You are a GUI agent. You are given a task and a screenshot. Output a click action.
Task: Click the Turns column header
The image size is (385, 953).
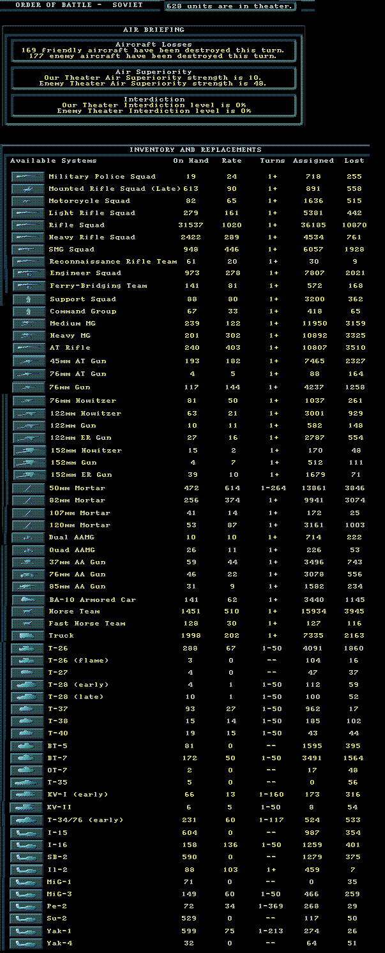point(273,161)
